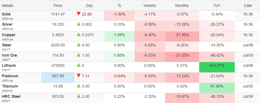Screen dimensions: 260x103
Task: Sort table by Price column header
Action: 58,6
